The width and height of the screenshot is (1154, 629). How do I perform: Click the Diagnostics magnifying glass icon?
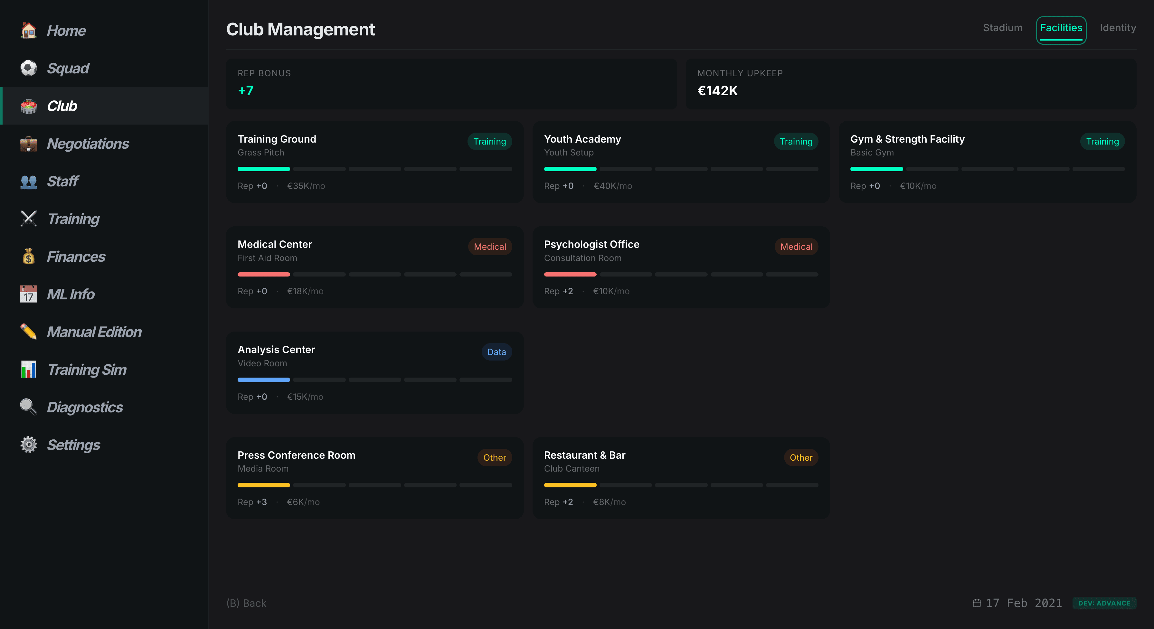point(29,407)
